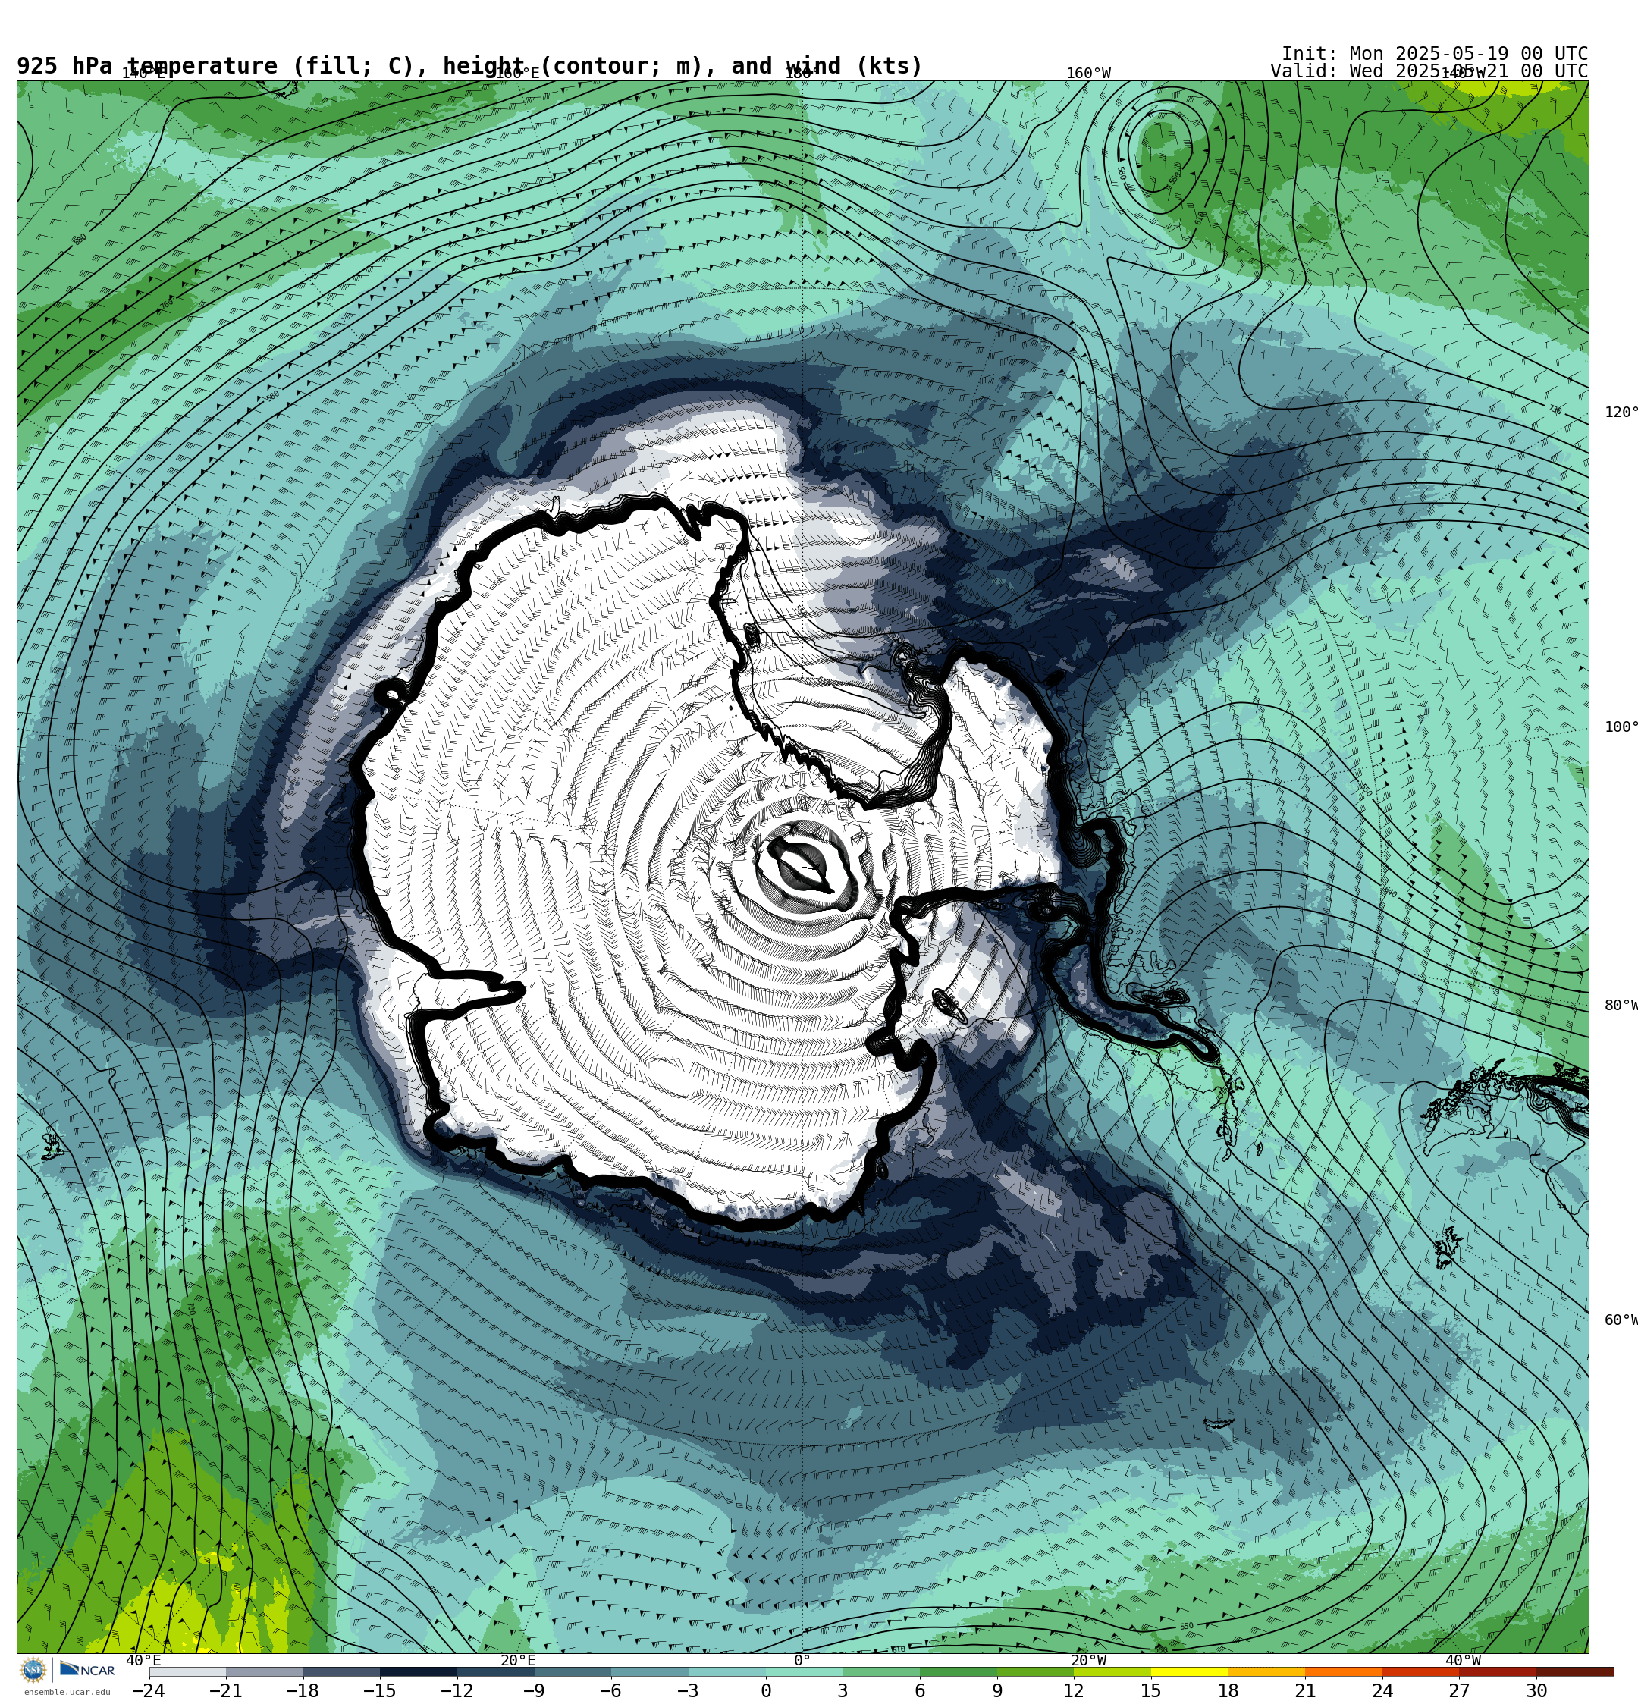This screenshot has height=1701, width=1638.
Task: Click the 120° longitude label on right edge
Action: (1621, 413)
